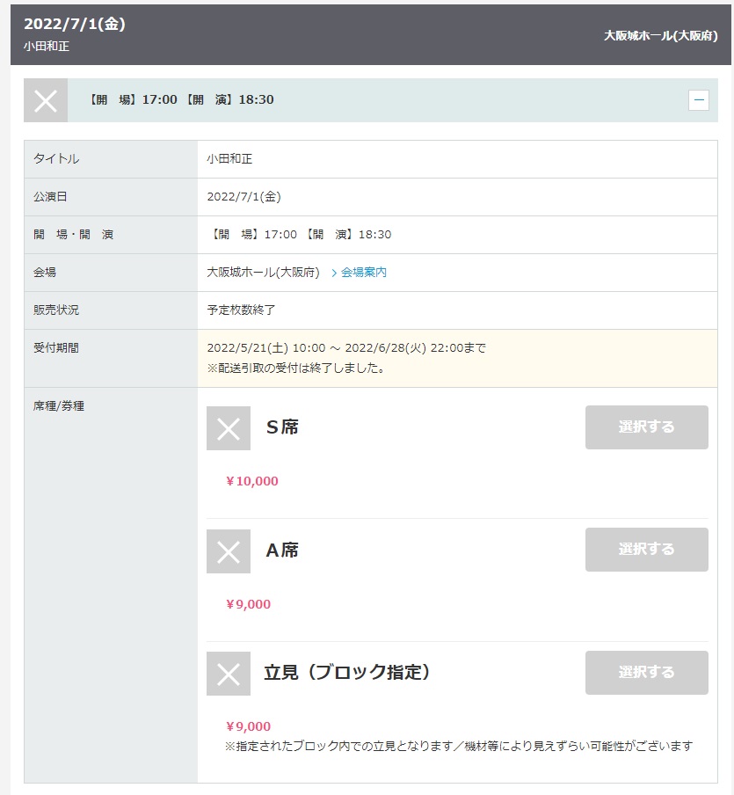The width and height of the screenshot is (734, 795).
Task: Click the 立見(ブロック指定) seat label
Action: [347, 672]
